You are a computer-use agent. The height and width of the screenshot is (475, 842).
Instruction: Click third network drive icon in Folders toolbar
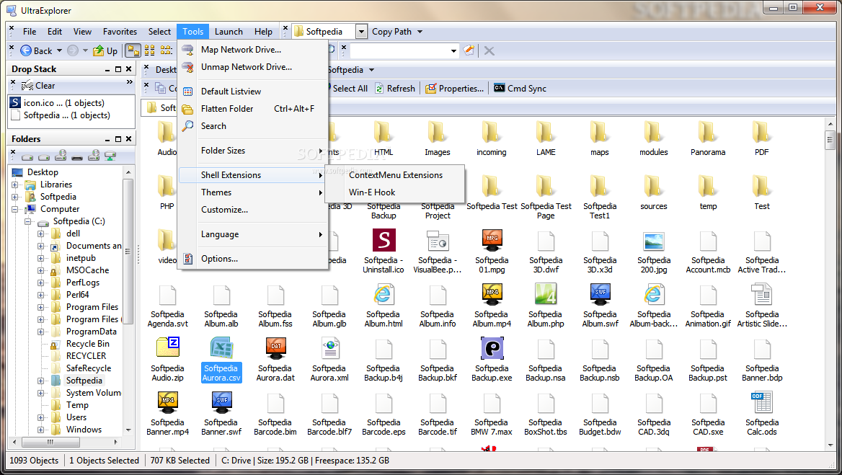tap(61, 156)
